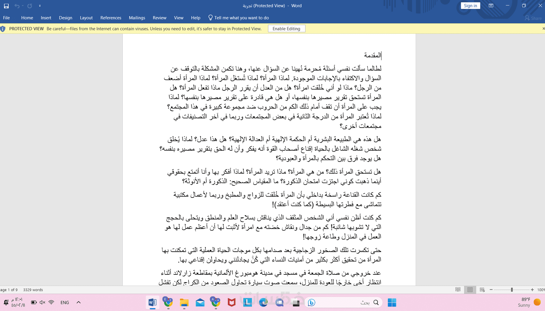Open the File menu
This screenshot has height=311, width=545.
pos(6,18)
